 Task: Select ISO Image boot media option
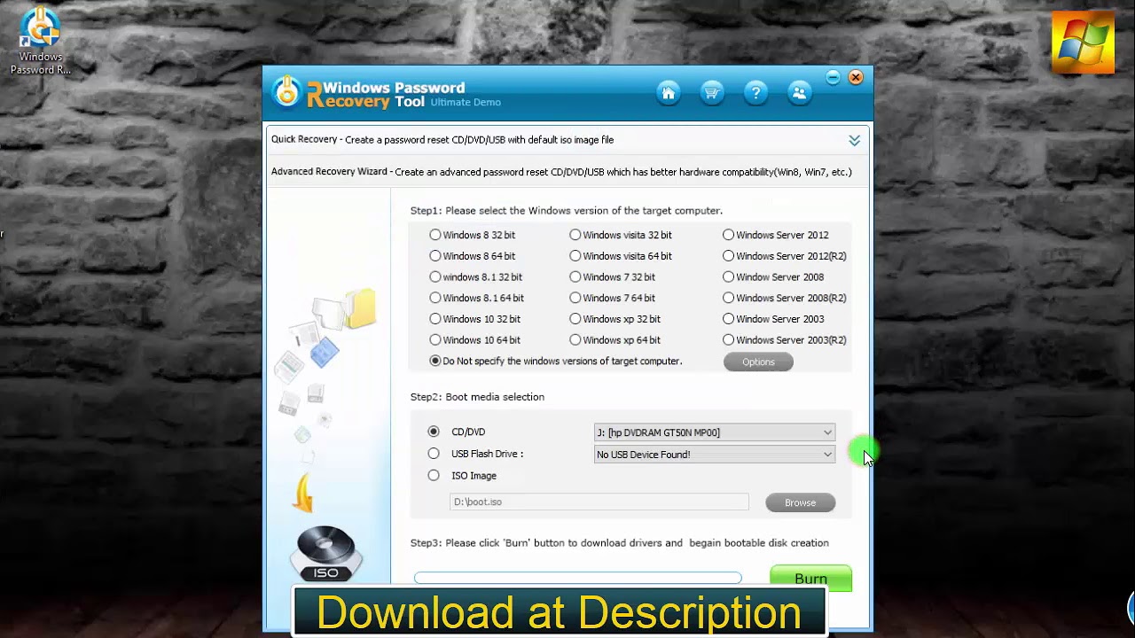click(434, 476)
